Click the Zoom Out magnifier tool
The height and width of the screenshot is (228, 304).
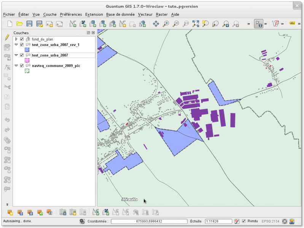[x=176, y=24]
